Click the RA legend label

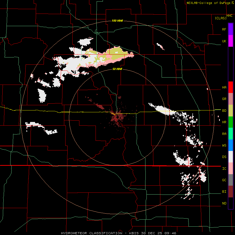(x=224, y=134)
